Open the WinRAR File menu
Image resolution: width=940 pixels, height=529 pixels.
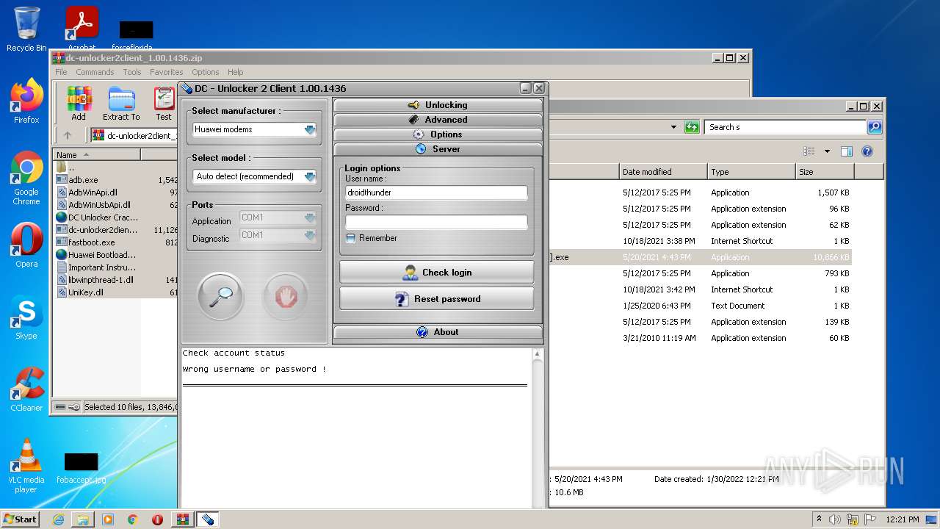pos(61,72)
